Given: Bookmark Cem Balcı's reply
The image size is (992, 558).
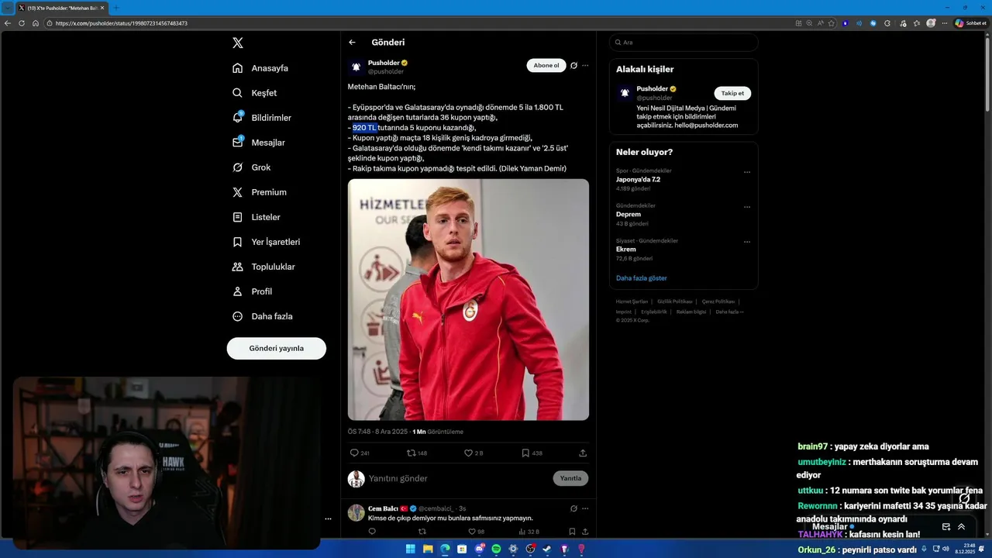Looking at the screenshot, I should pos(572,532).
